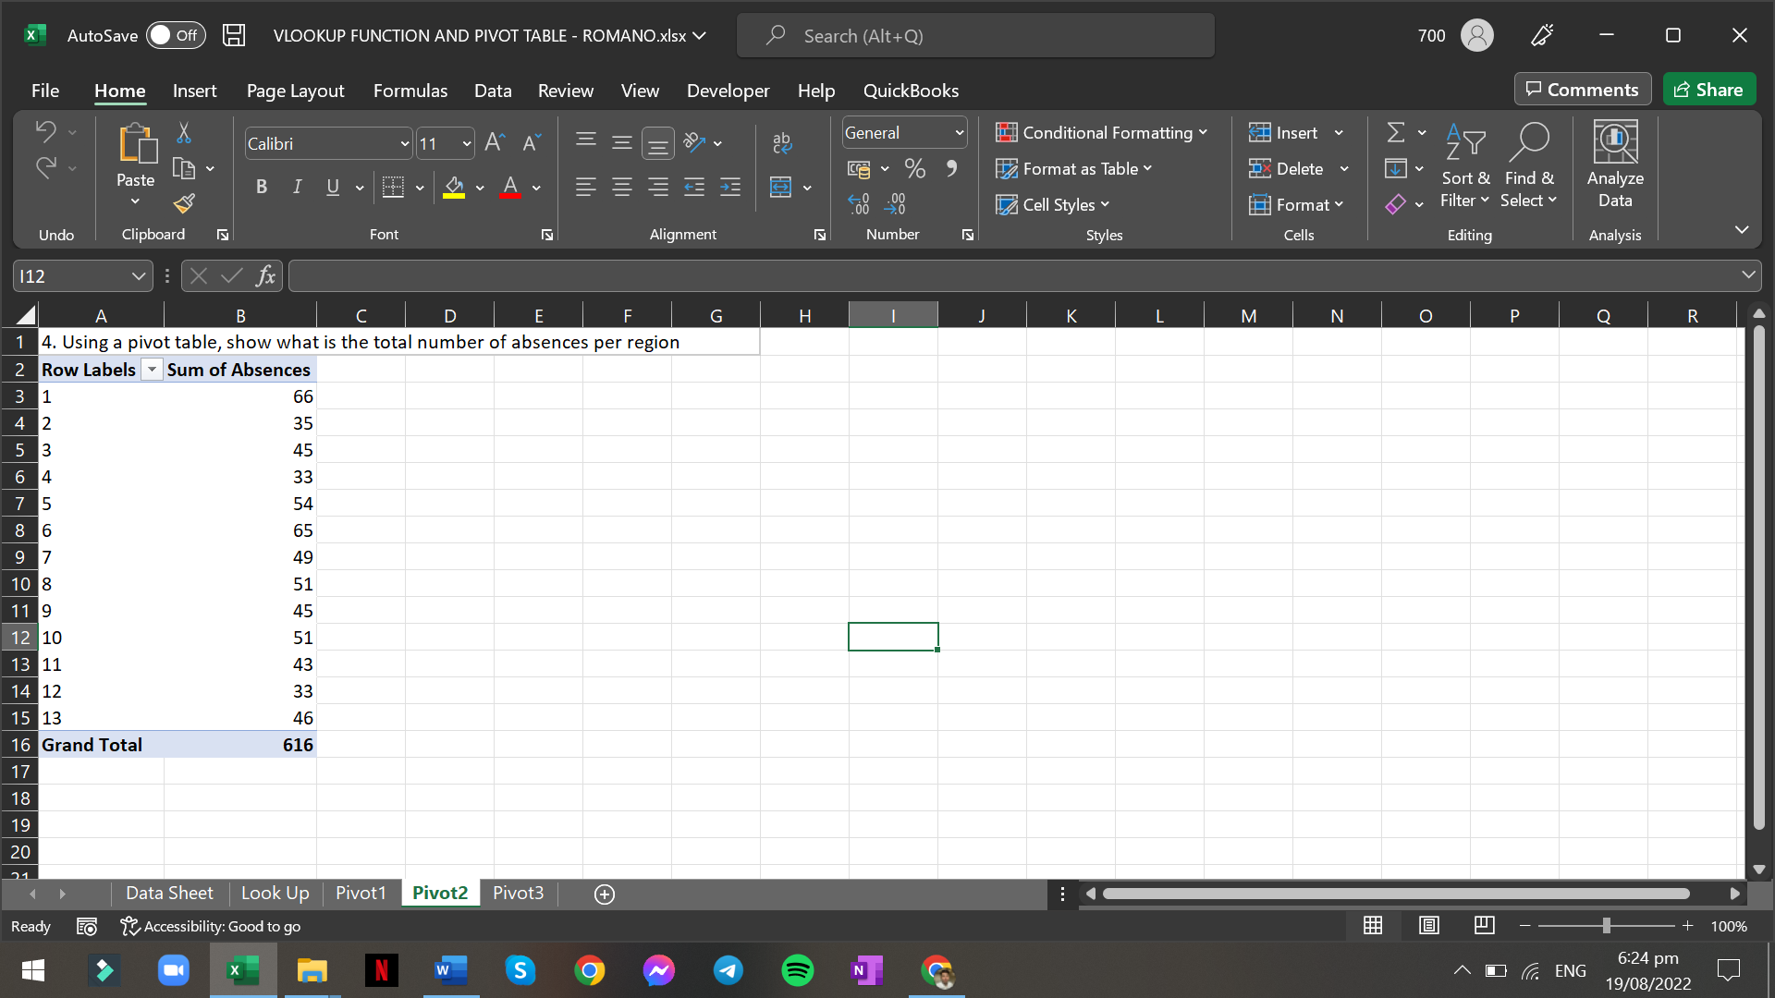The height and width of the screenshot is (998, 1775).
Task: Click the Share button
Action: 1708,90
